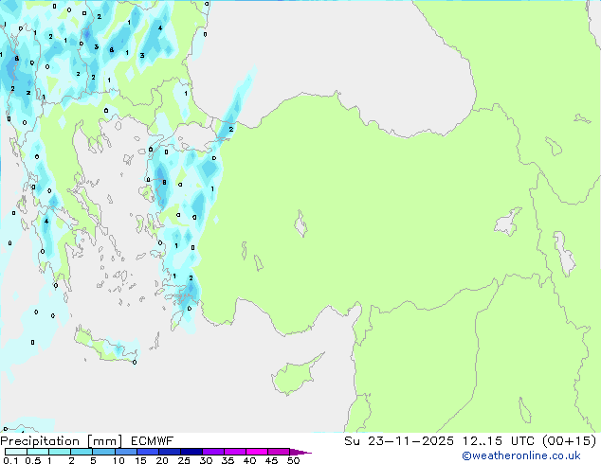Select the 25–30 mm dark navy swatch
The width and height of the screenshot is (601, 464).
[191, 452]
